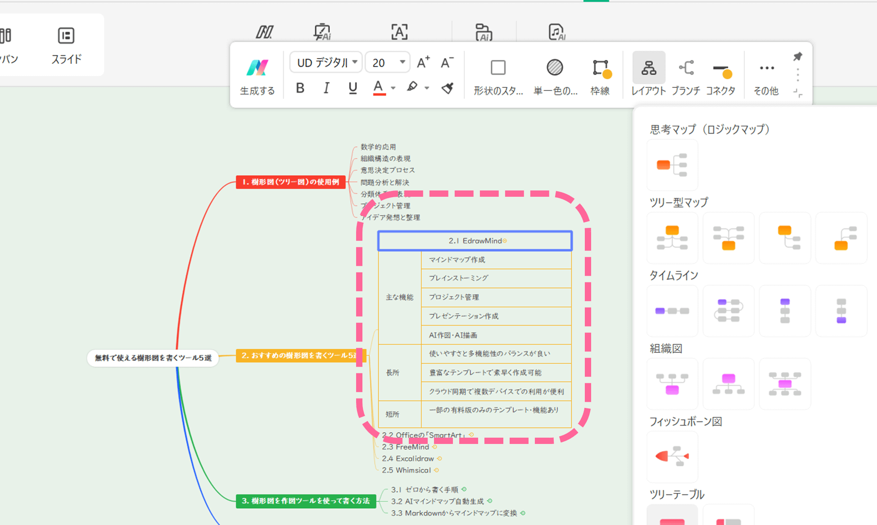
Task: Expand the 2.5 Whimsical node
Action: pos(436,470)
